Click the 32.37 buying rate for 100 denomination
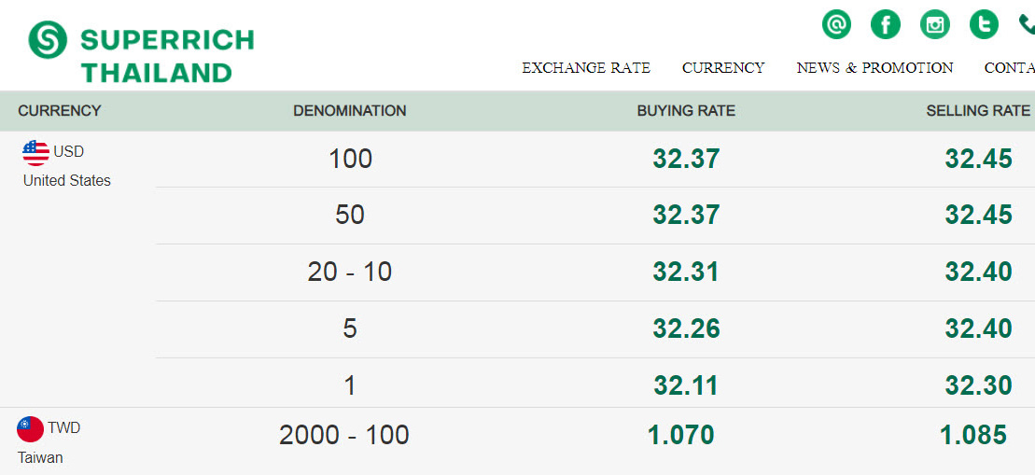This screenshot has height=475, width=1035. (x=686, y=159)
